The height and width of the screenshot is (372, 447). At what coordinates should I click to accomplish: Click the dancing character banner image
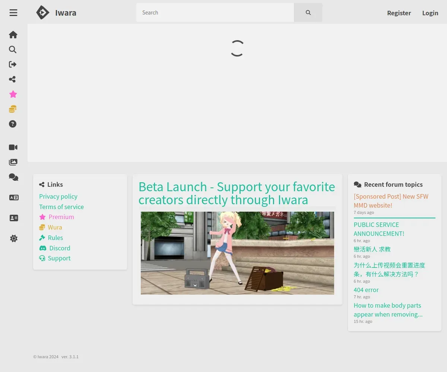[237, 253]
